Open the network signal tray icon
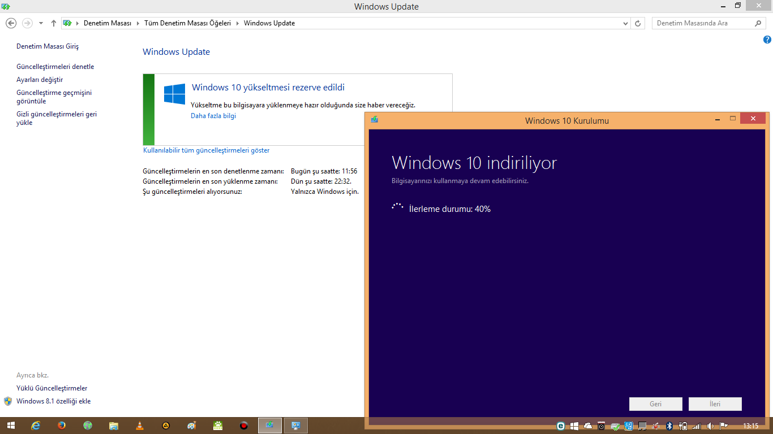 [696, 426]
